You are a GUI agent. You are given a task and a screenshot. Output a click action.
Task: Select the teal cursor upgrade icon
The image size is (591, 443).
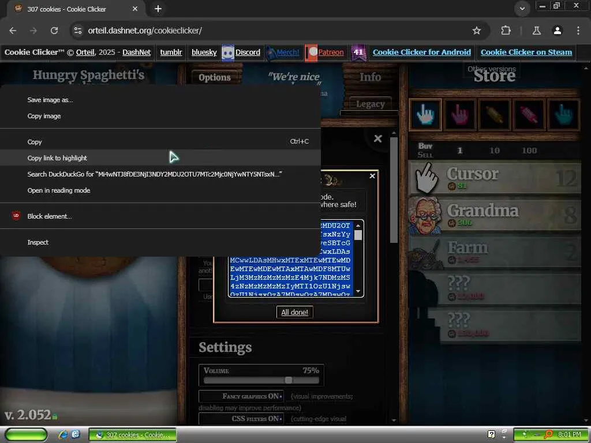click(563, 115)
